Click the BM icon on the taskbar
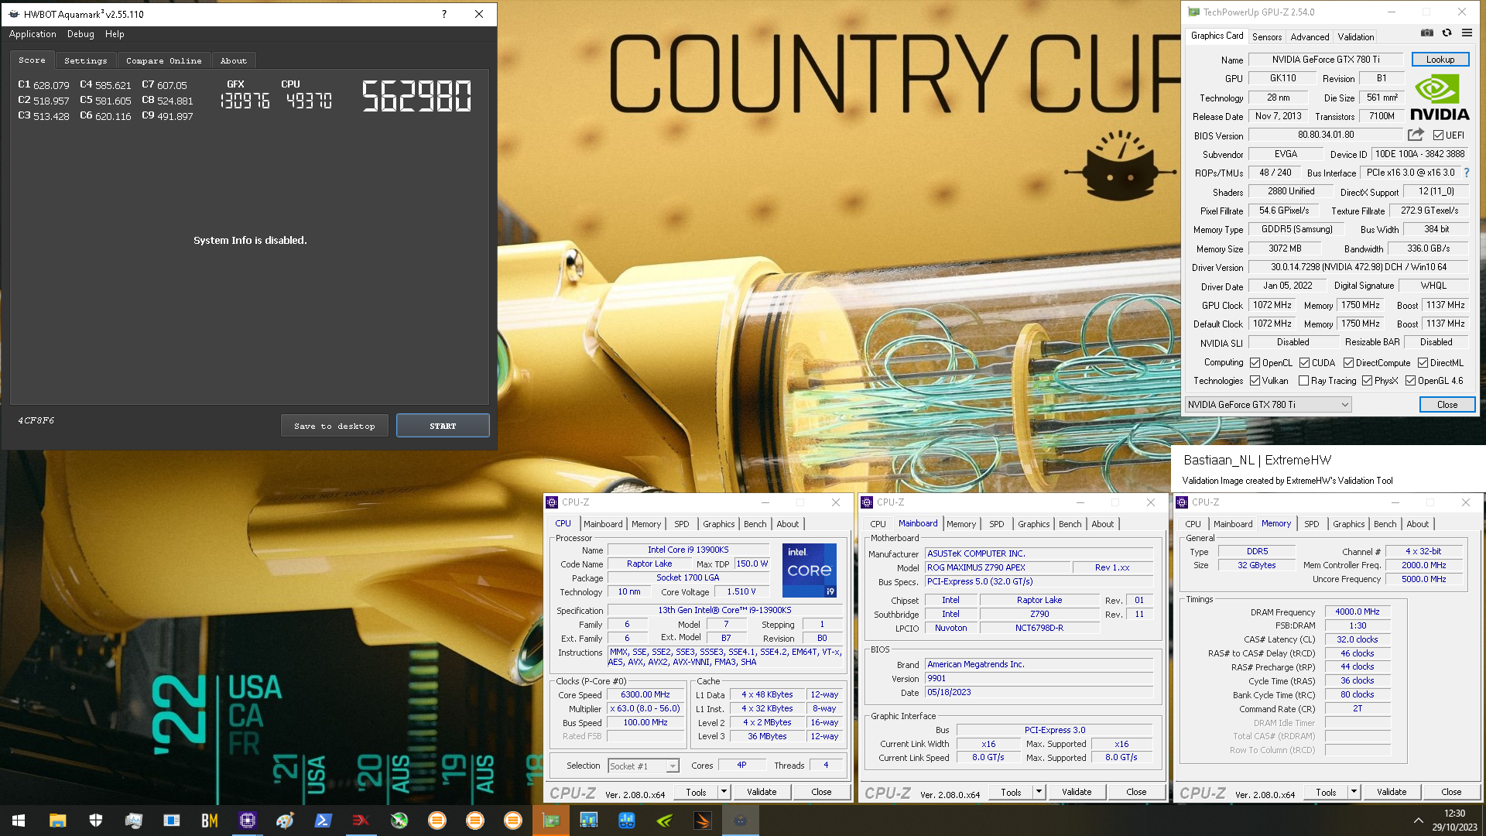This screenshot has width=1486, height=836. 210,821
